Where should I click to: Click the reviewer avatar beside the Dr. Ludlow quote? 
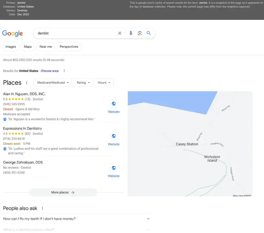[5, 149]
